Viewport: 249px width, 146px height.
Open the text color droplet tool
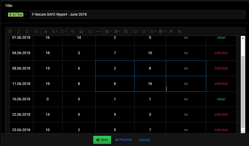click(46, 32)
